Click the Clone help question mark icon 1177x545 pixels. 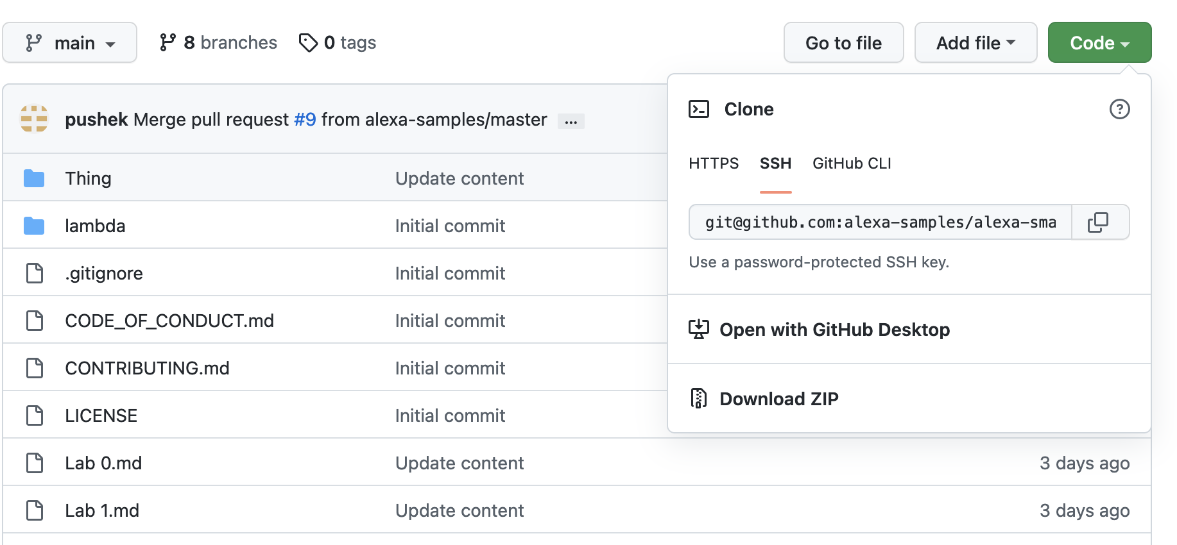click(x=1119, y=109)
